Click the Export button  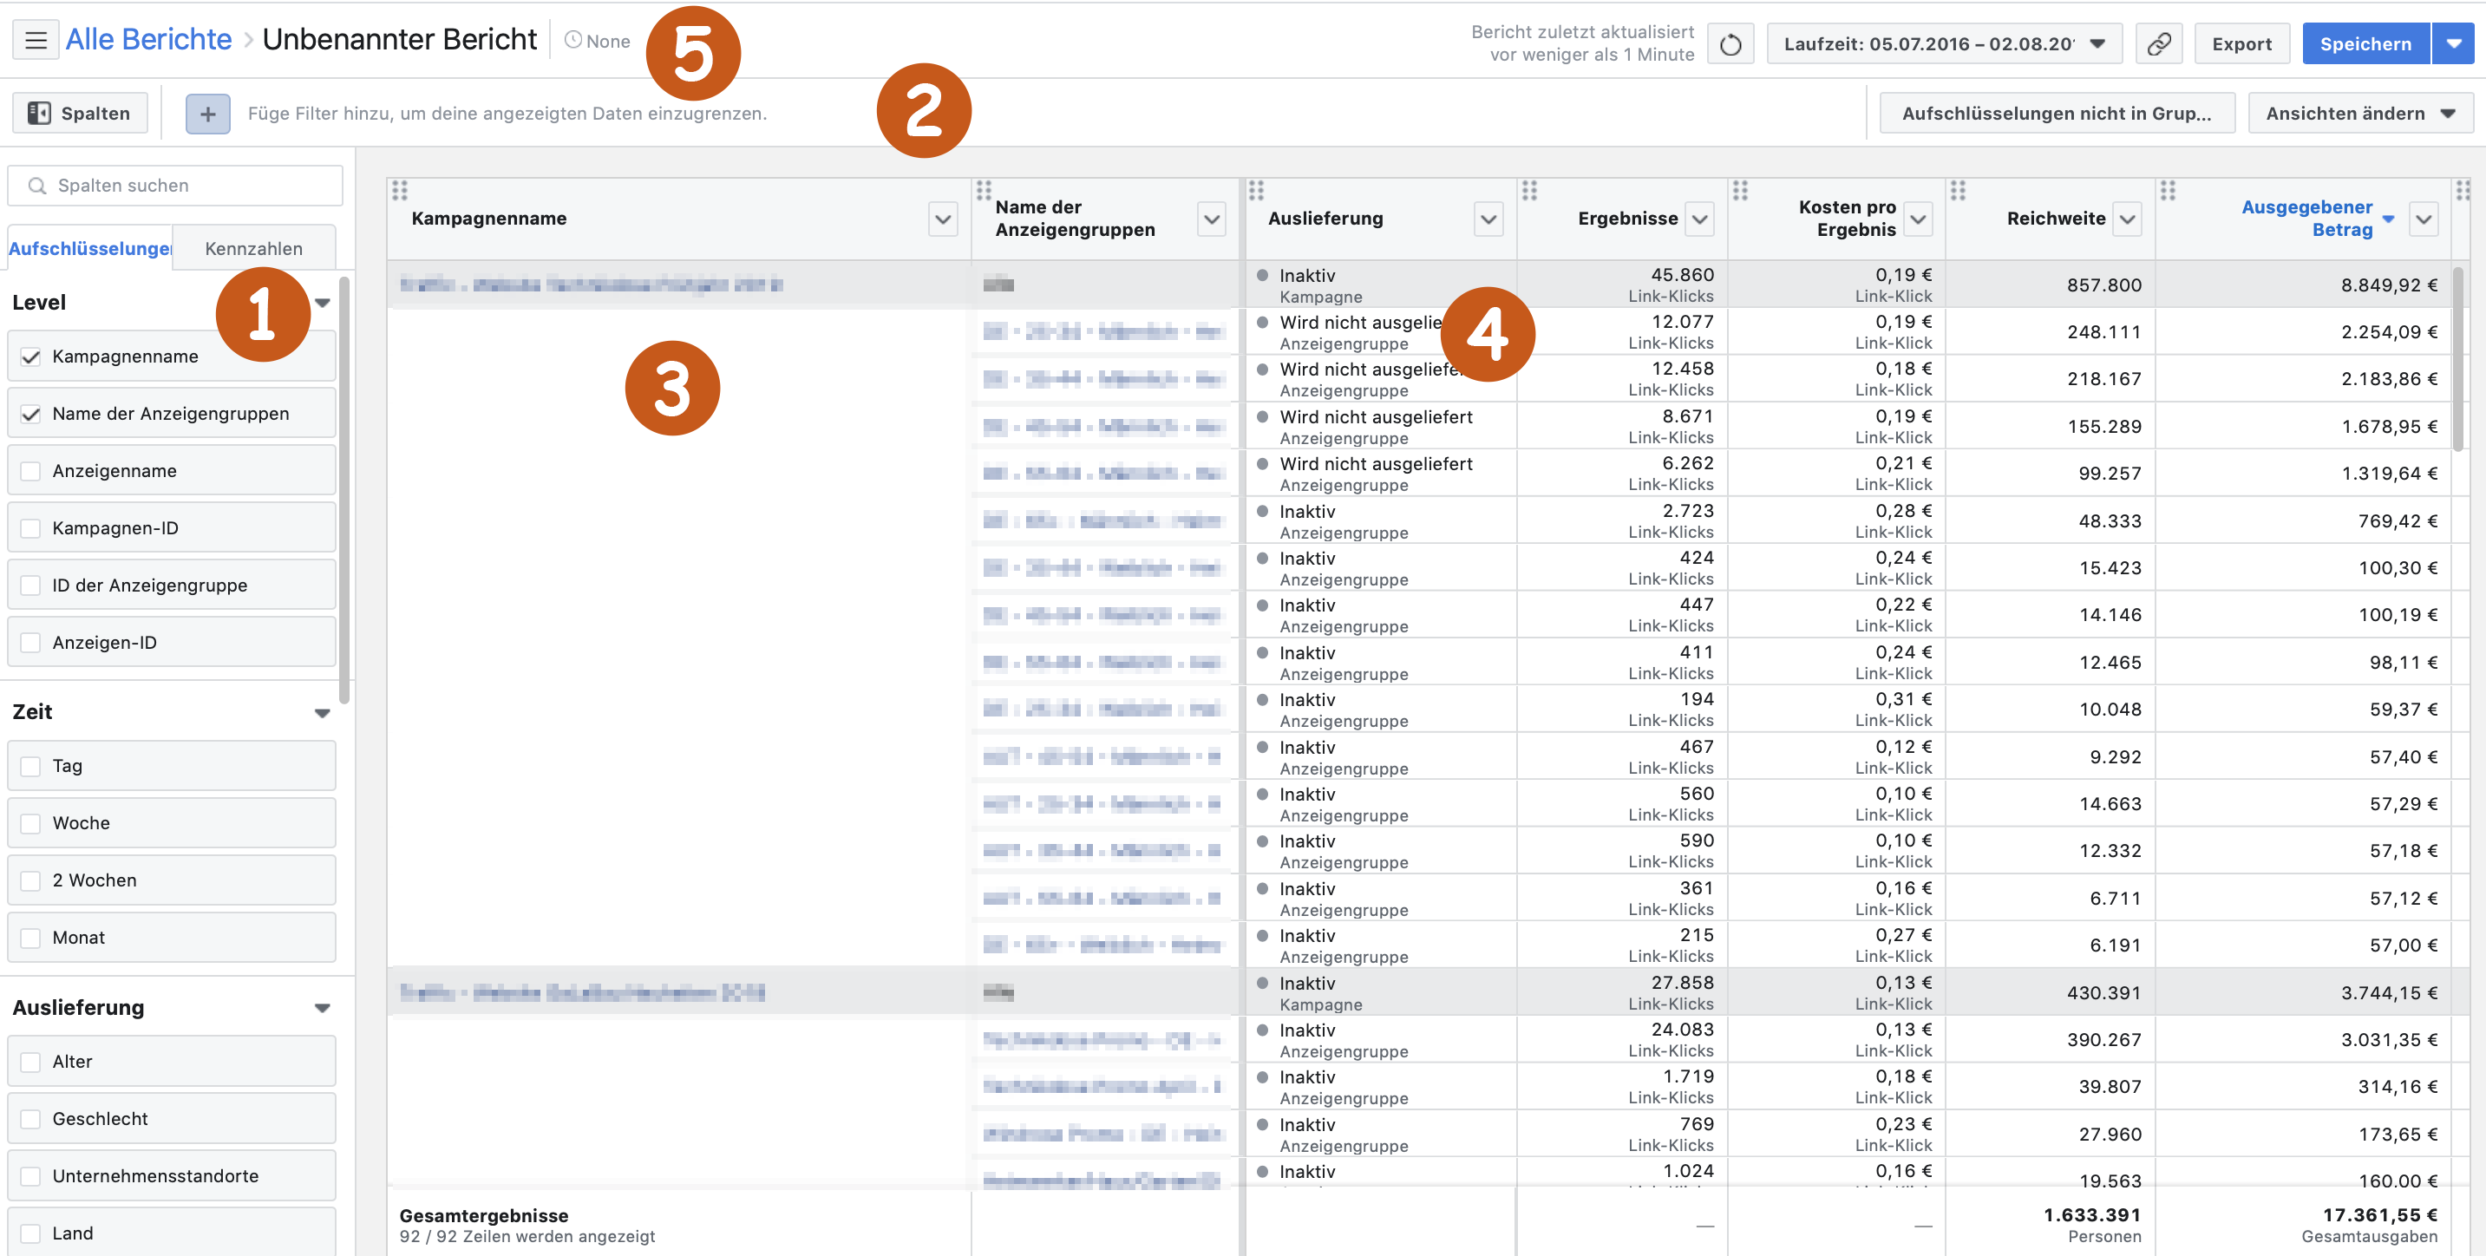2241,44
